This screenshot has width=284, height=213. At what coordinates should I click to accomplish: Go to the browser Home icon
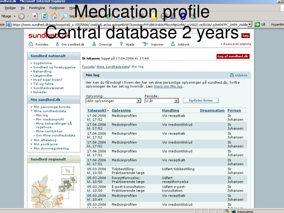(54, 16)
